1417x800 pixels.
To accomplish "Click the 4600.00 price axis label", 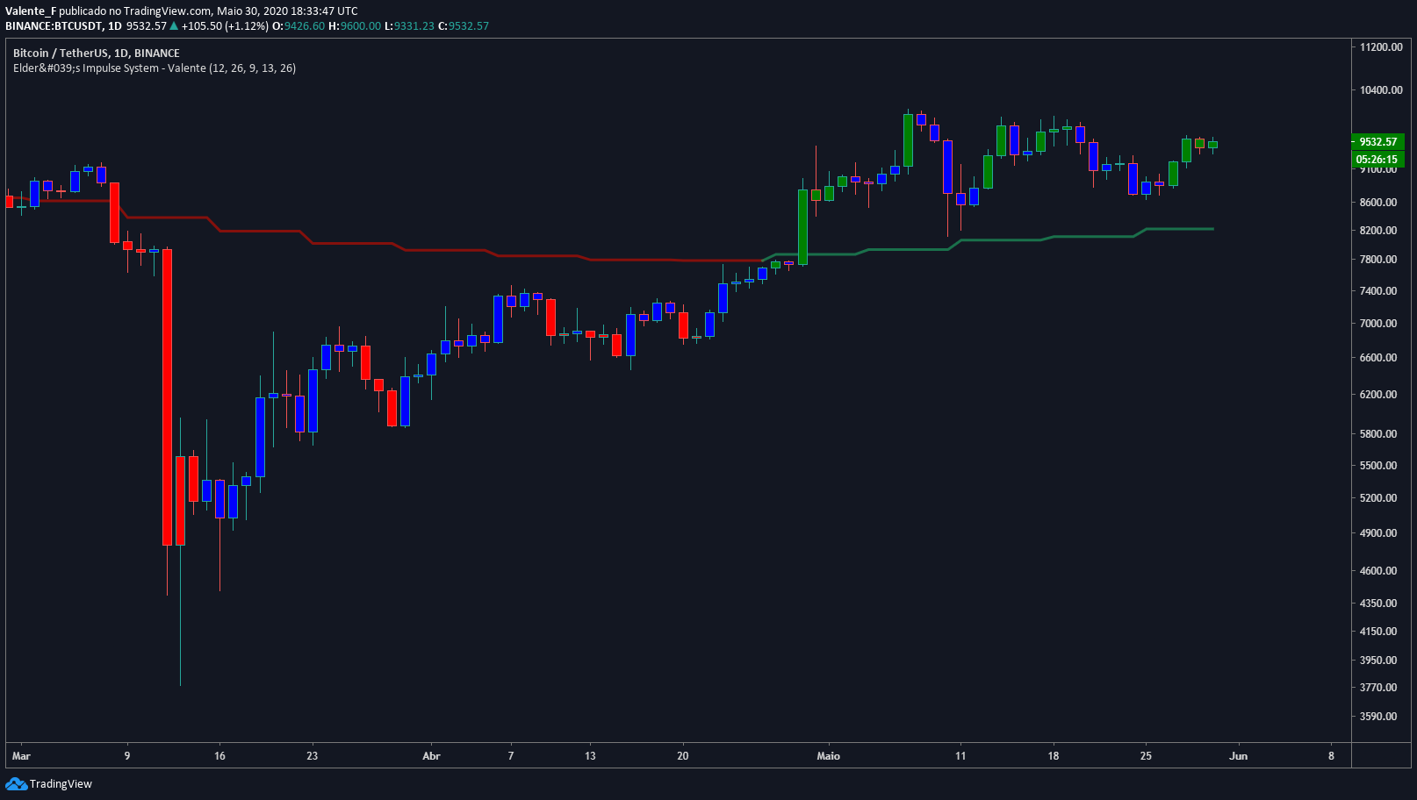I will (x=1378, y=571).
